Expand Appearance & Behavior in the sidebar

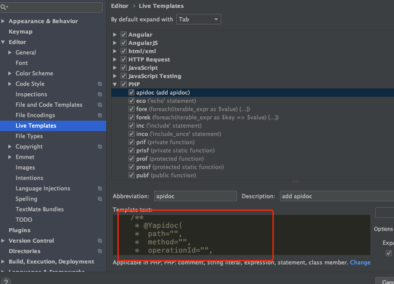3,21
